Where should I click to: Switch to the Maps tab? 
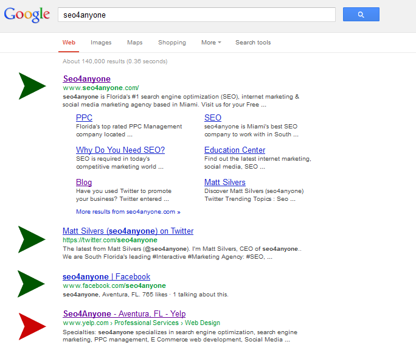pyautogui.click(x=135, y=43)
